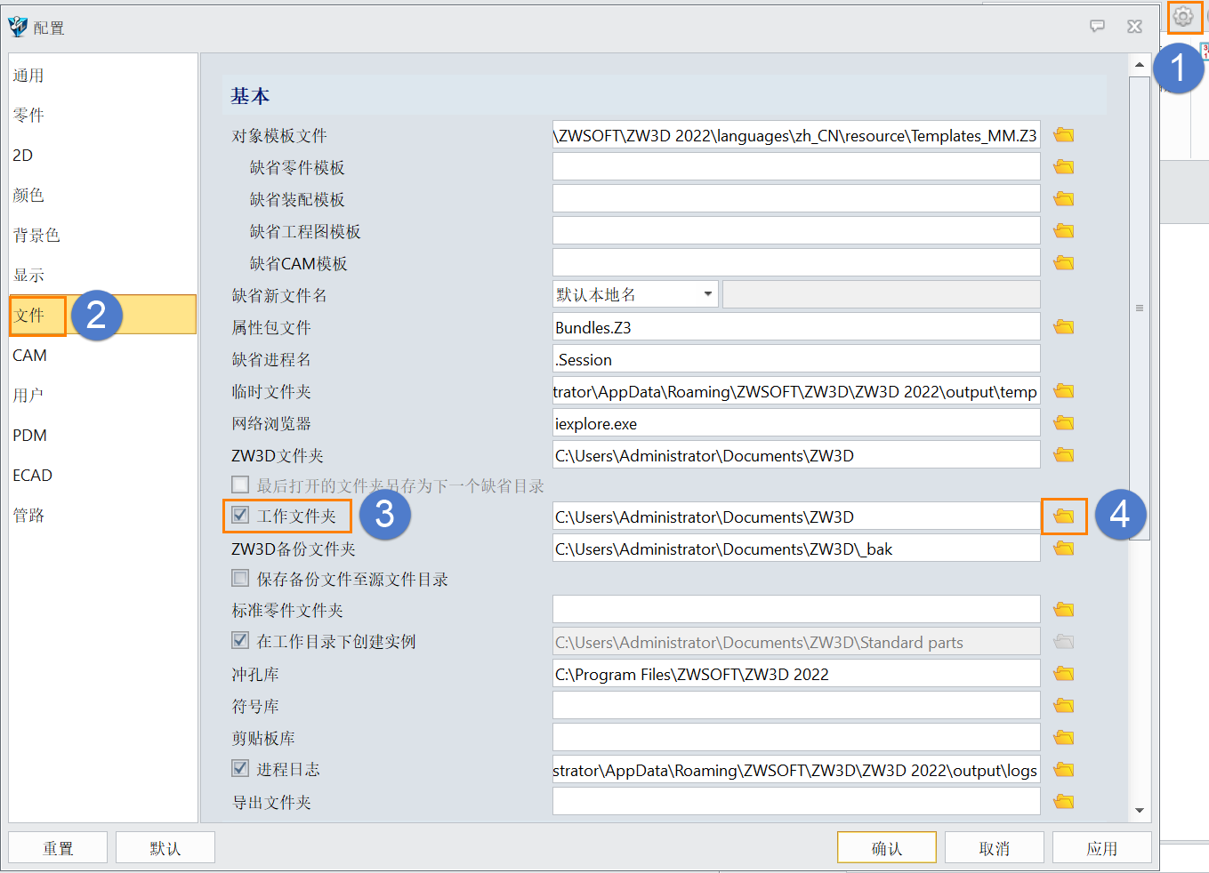This screenshot has width=1209, height=873.
Task: Select the 零件 category
Action: [103, 116]
